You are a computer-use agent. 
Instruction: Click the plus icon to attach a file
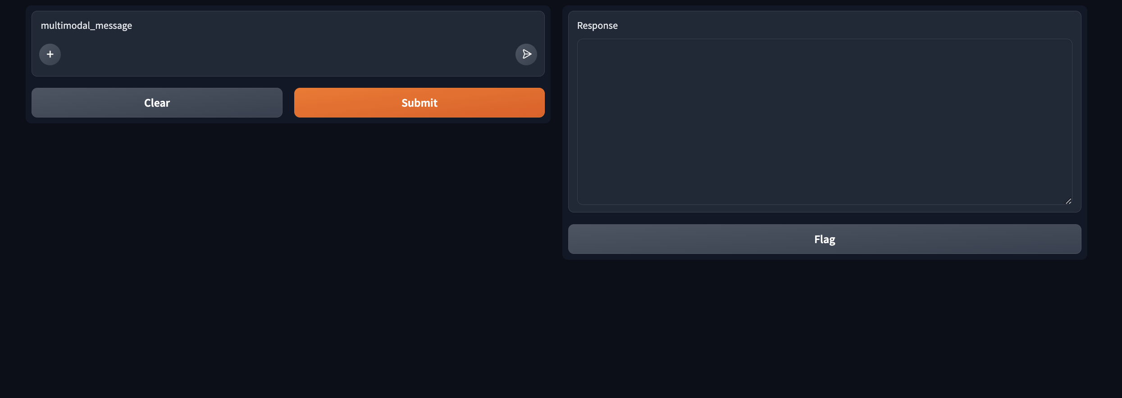tap(50, 54)
